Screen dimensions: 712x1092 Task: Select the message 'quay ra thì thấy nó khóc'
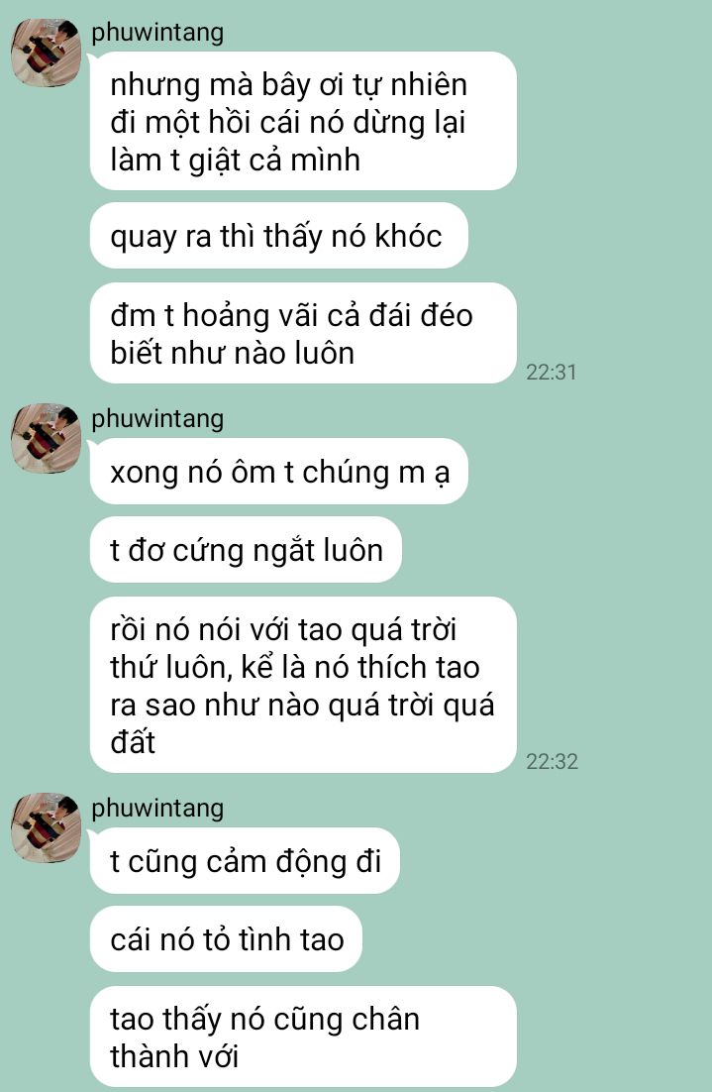coord(278,236)
